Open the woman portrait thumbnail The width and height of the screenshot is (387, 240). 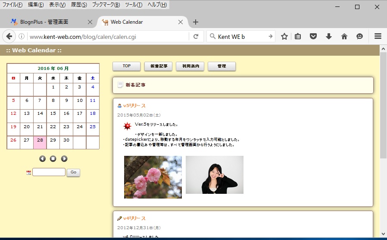pos(215,175)
